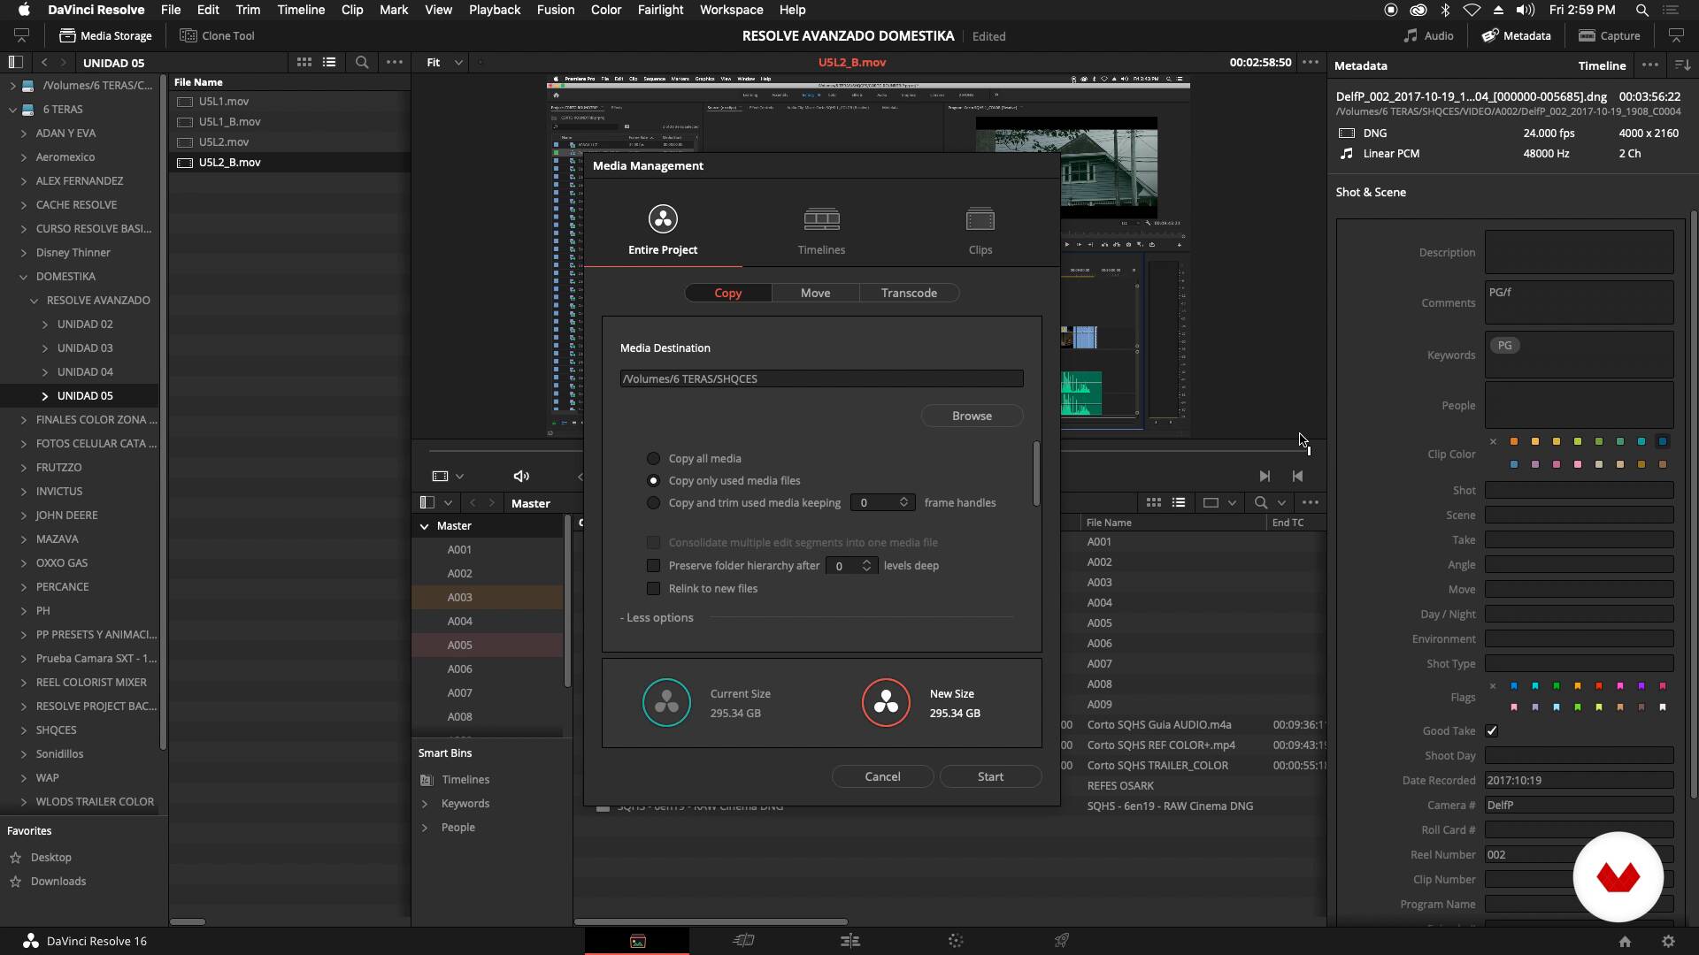Click Browse for media destination
Screen dimensions: 1699x955
(x=972, y=416)
